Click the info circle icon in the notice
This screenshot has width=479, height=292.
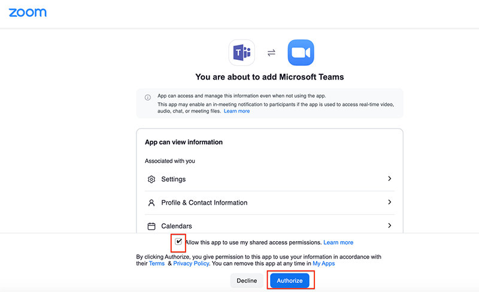(x=147, y=98)
